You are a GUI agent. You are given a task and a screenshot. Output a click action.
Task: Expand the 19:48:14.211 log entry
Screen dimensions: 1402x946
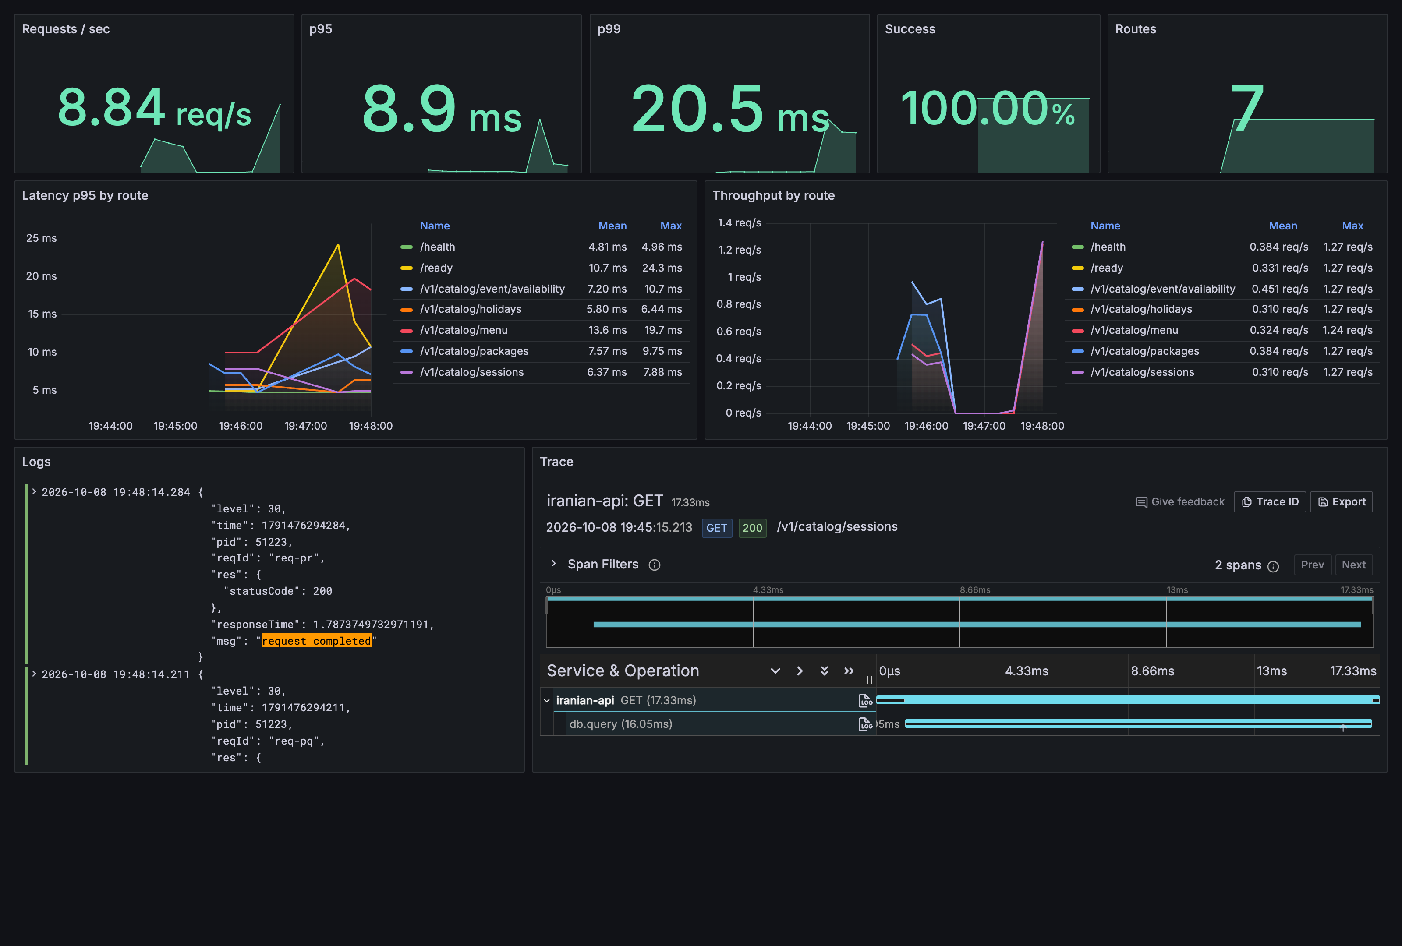coord(34,674)
